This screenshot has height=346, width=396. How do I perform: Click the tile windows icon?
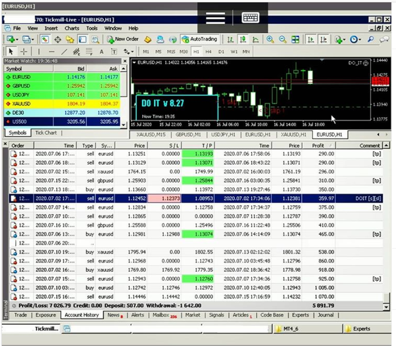coord(295,39)
